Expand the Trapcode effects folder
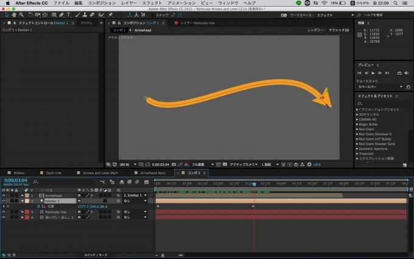414x259 pixels. tap(357, 153)
